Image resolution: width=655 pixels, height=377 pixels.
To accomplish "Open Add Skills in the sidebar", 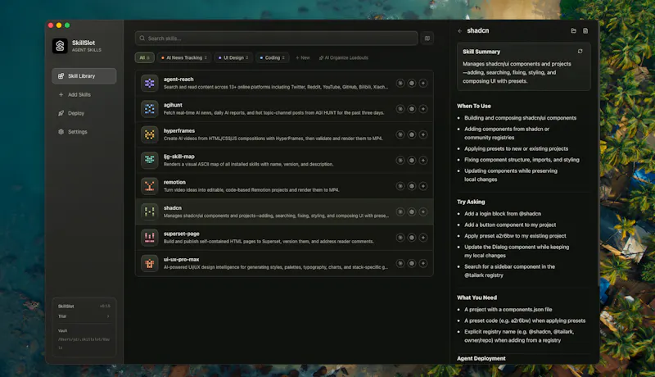I will [84, 94].
